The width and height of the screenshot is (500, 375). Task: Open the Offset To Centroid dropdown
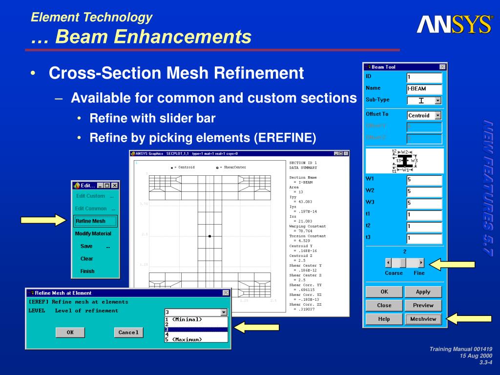pyautogui.click(x=438, y=115)
